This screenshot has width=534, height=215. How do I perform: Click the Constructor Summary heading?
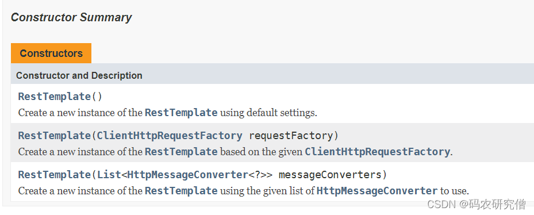(71, 17)
